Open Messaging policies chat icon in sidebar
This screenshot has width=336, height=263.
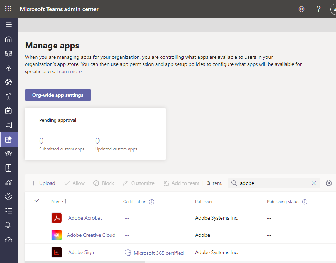9,125
